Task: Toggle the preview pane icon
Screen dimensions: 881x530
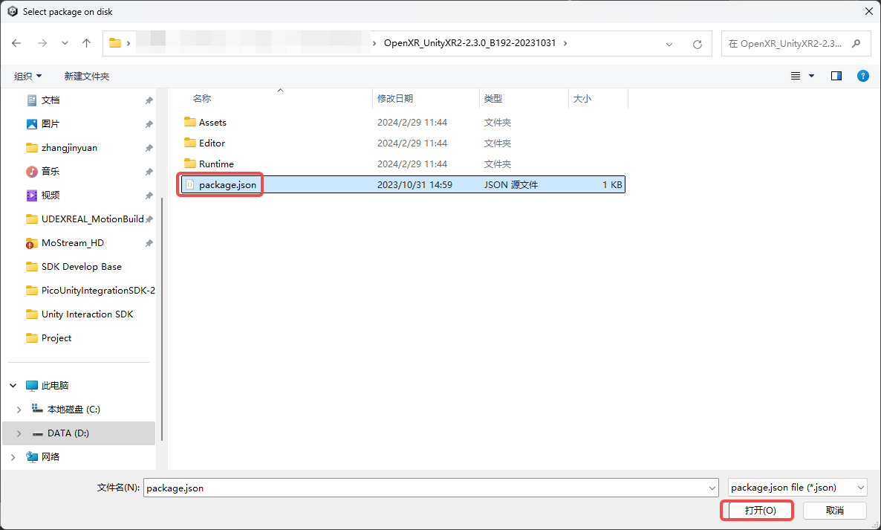Action: pos(836,76)
